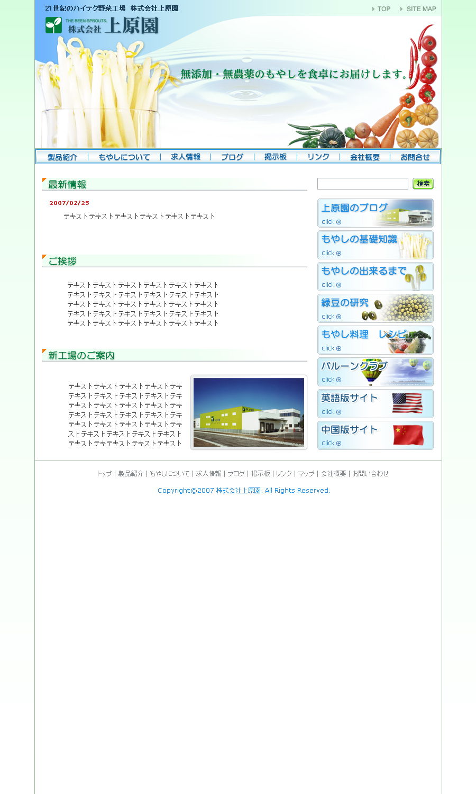476x794 pixels.
Task: Open お問合せ in navigation bar
Action: tap(415, 157)
